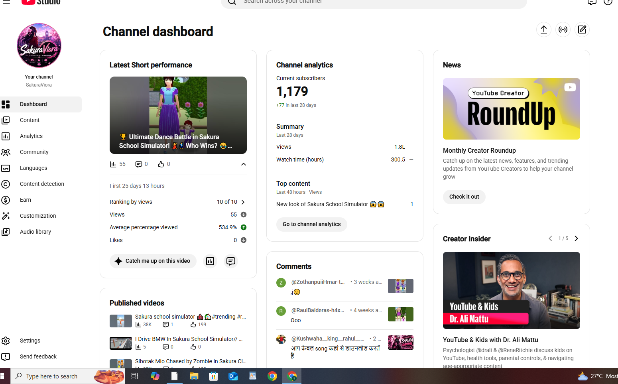Click the create post pencil icon

pyautogui.click(x=582, y=30)
